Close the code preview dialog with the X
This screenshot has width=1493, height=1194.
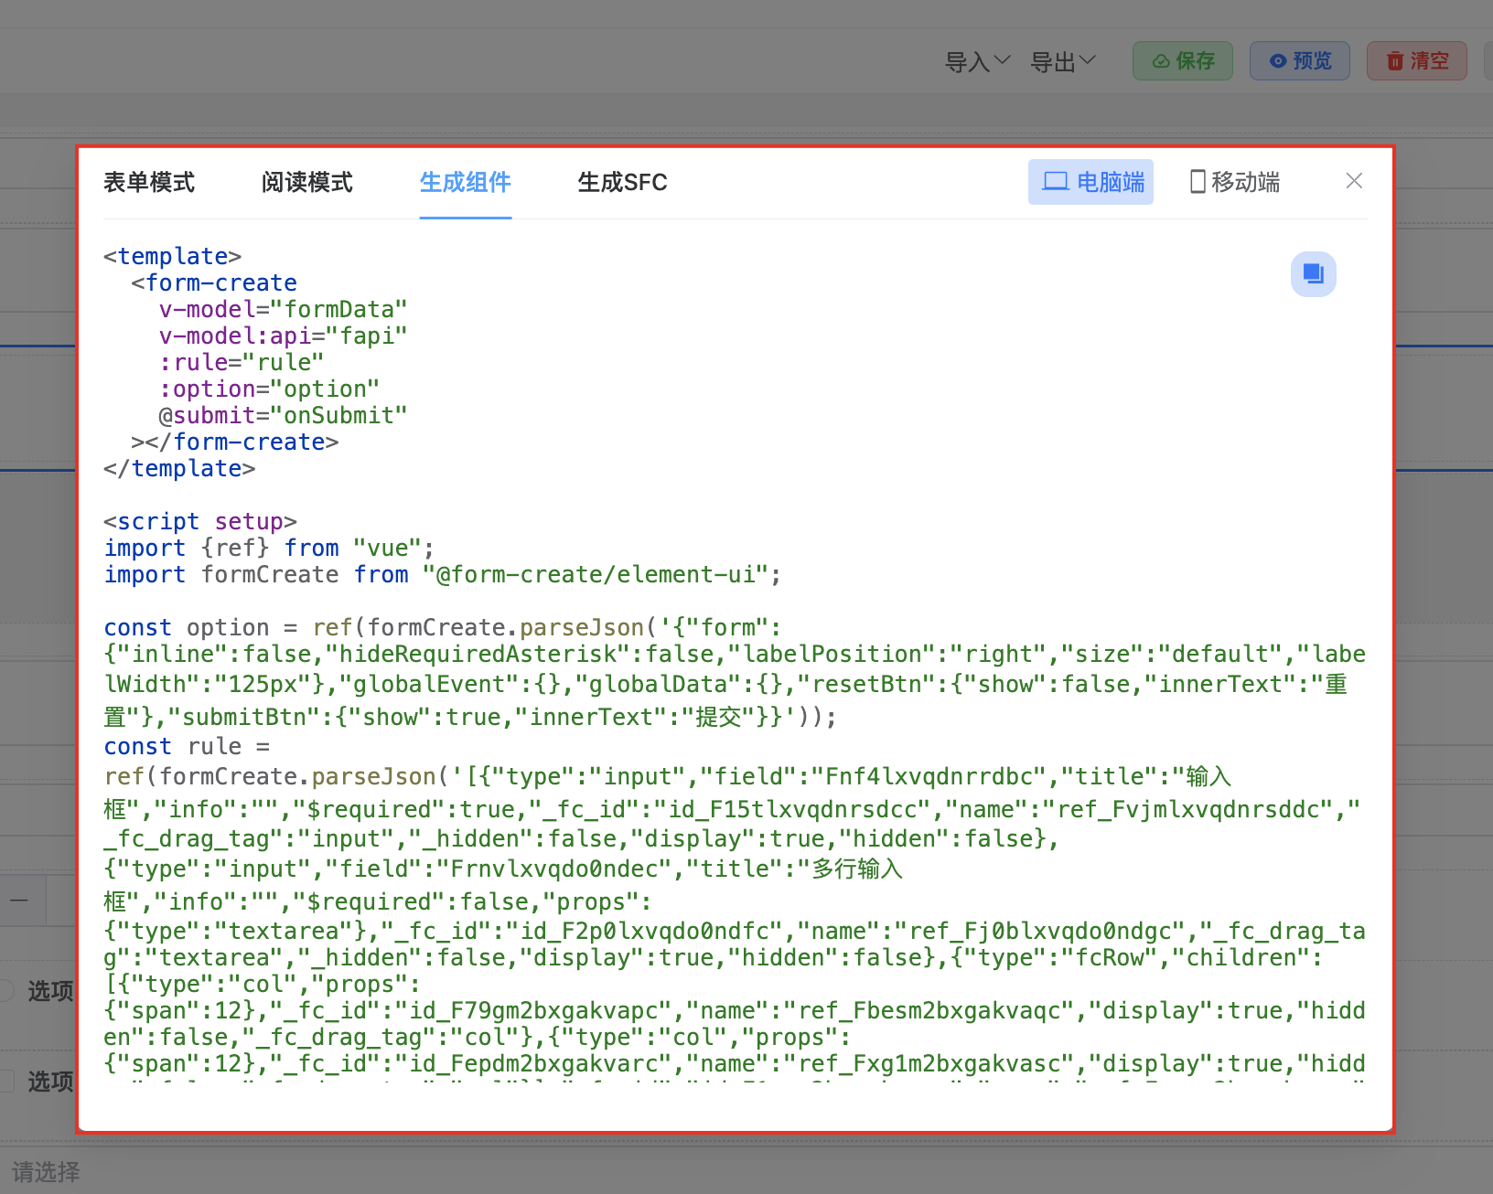pos(1354,181)
